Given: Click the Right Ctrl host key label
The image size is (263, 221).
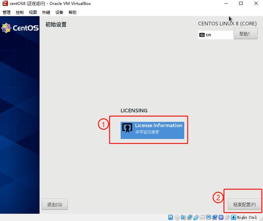Looking at the screenshot, I should coord(247,217).
